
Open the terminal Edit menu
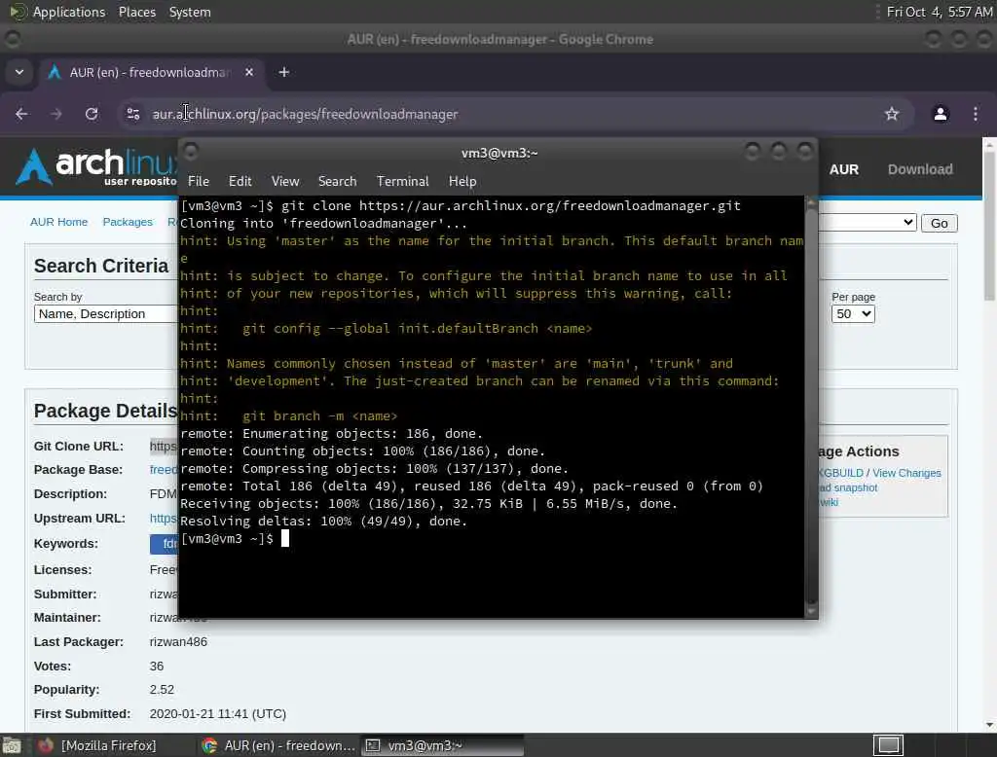tap(240, 181)
